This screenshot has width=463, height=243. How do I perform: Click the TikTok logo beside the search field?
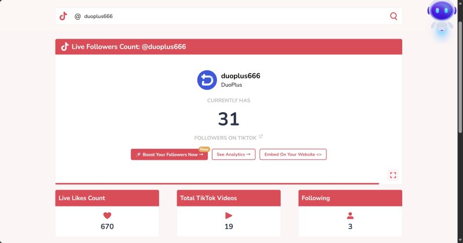pyautogui.click(x=63, y=16)
